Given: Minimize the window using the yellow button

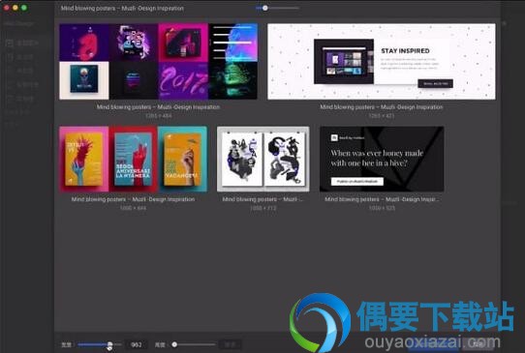Looking at the screenshot, I should tap(15, 8).
